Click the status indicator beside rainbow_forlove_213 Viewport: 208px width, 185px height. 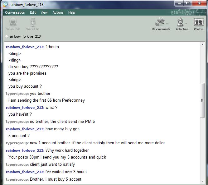click(x=6, y=36)
